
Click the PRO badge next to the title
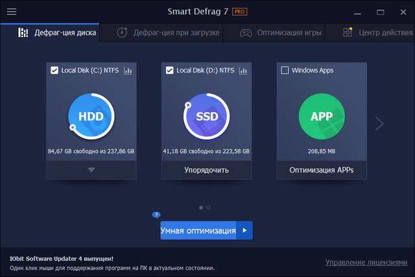pyautogui.click(x=240, y=12)
